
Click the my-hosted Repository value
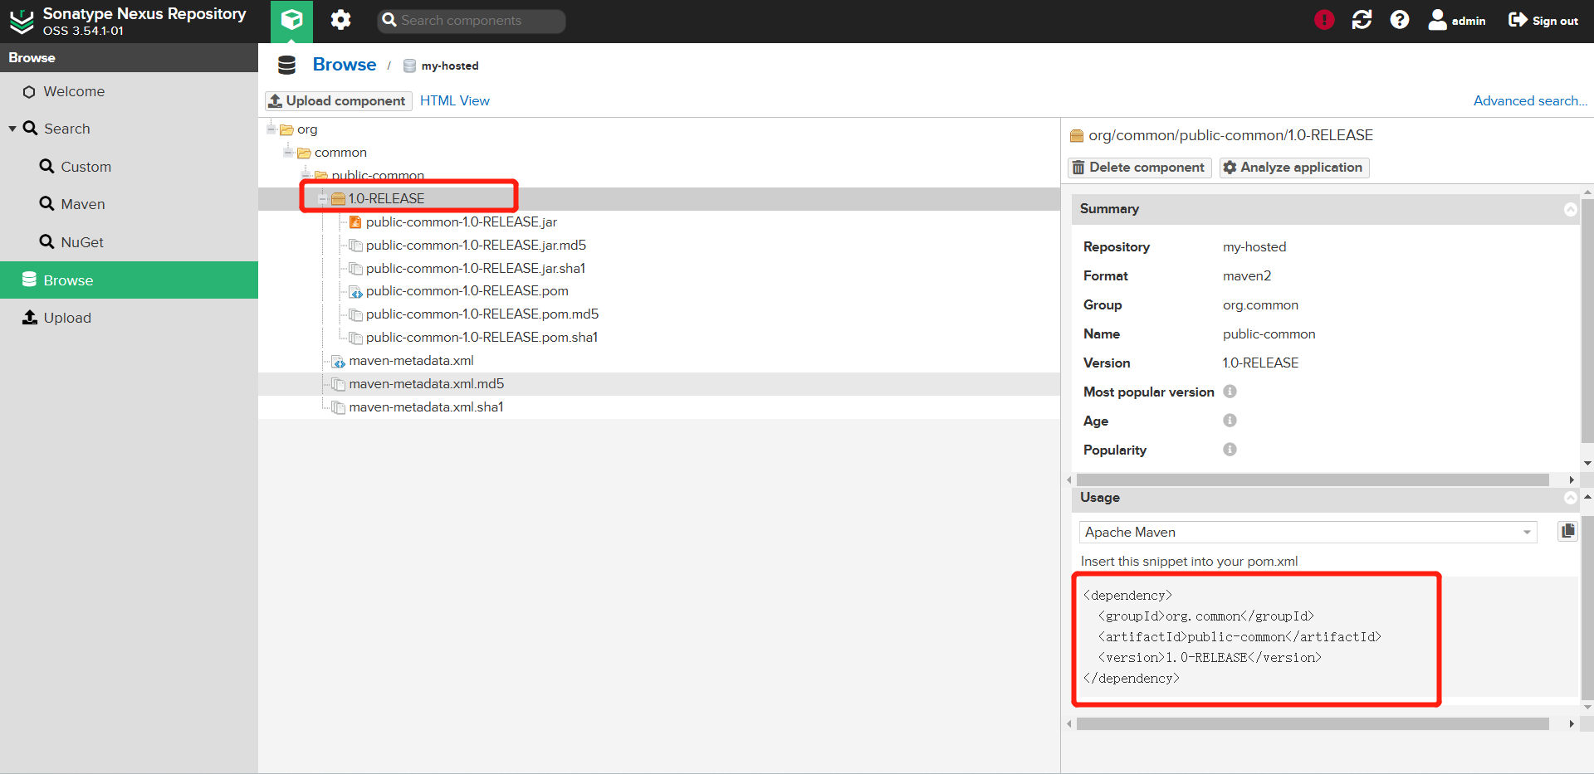1254,247
